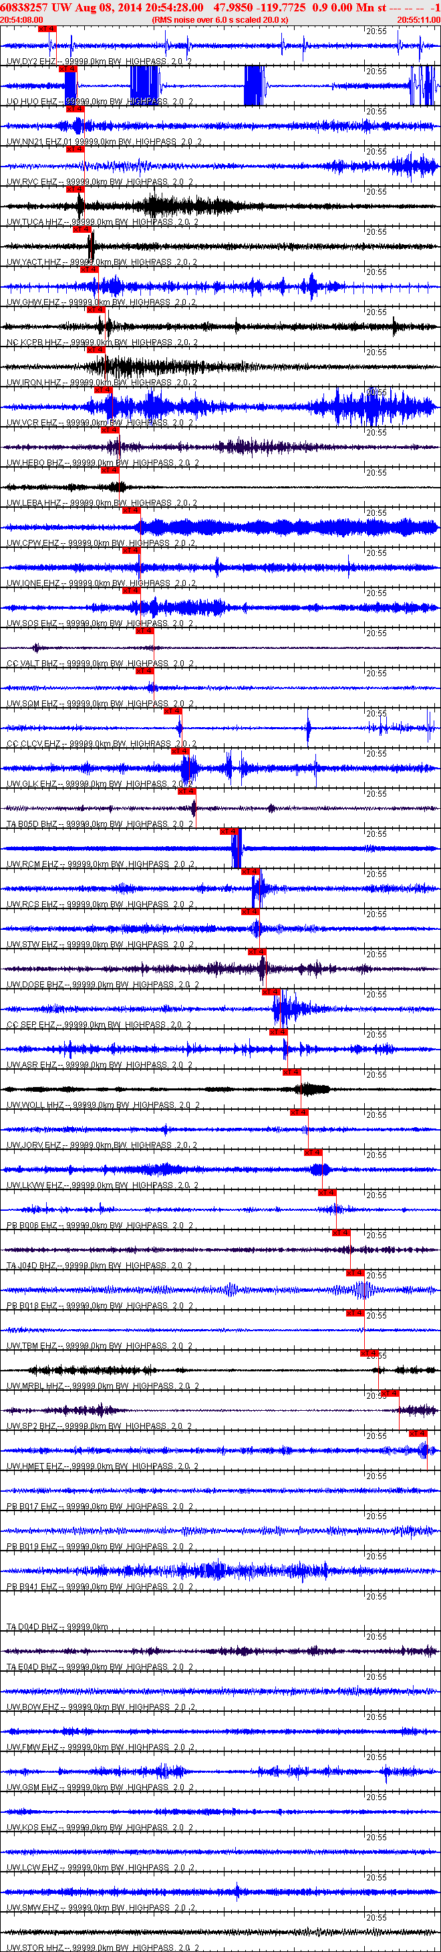Viewport: 441px width, 1952px height.
Task: Select the PB.B017 EHZ station label
Action: click(99, 1507)
